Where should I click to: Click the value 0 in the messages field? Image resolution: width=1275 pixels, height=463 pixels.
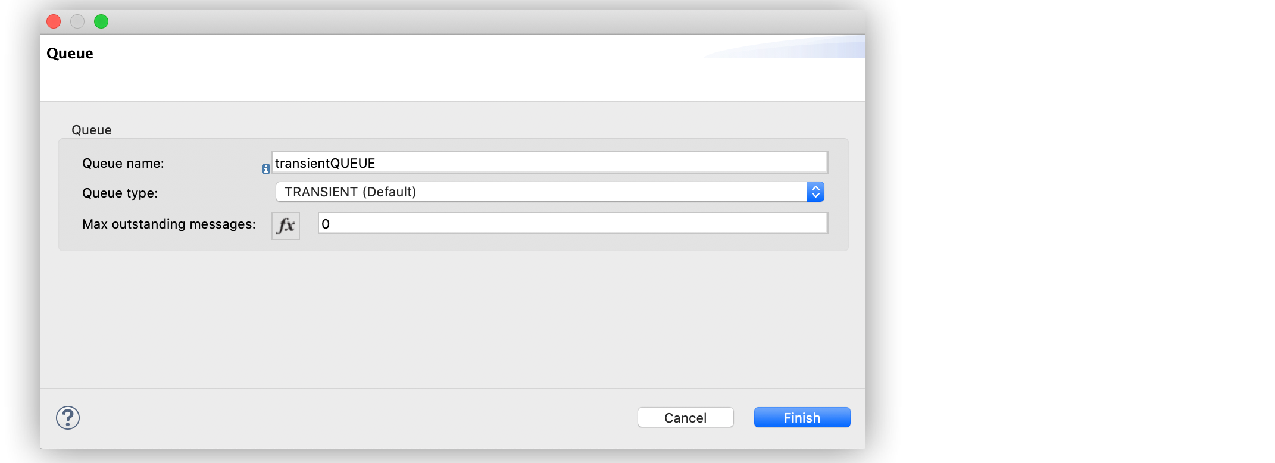[325, 223]
